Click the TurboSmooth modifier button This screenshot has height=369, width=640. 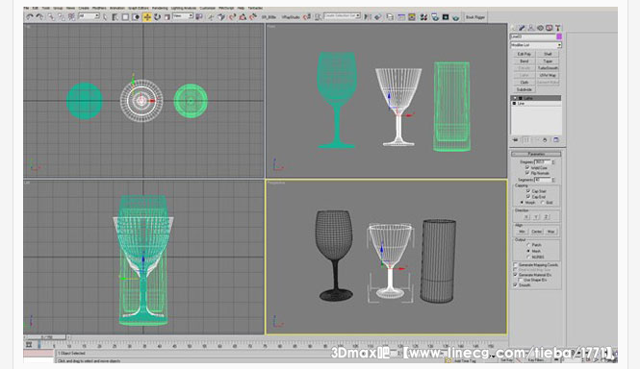click(548, 68)
